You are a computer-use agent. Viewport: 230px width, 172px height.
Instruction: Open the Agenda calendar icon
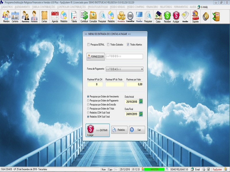click(55, 17)
